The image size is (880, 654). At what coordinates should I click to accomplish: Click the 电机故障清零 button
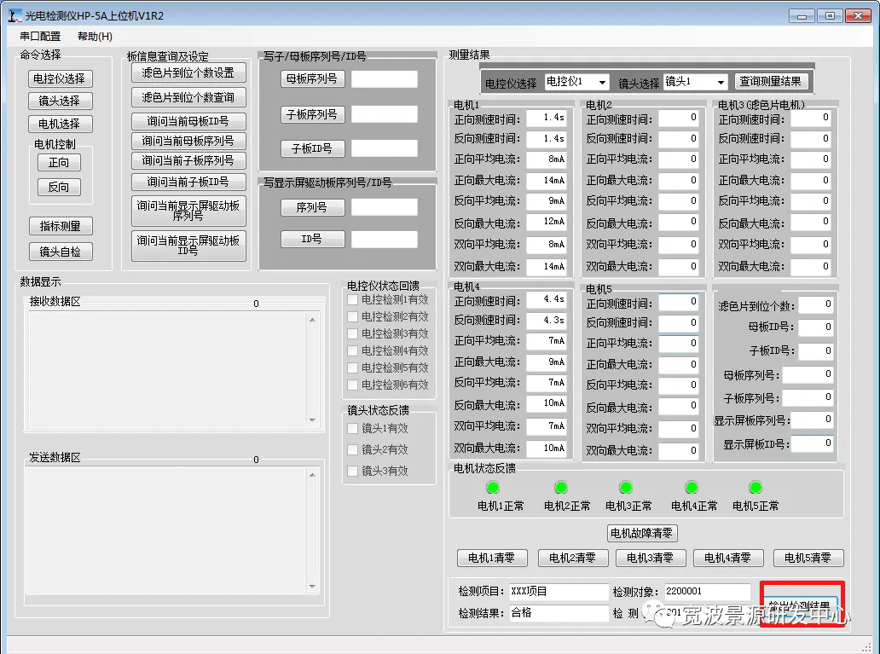642,533
